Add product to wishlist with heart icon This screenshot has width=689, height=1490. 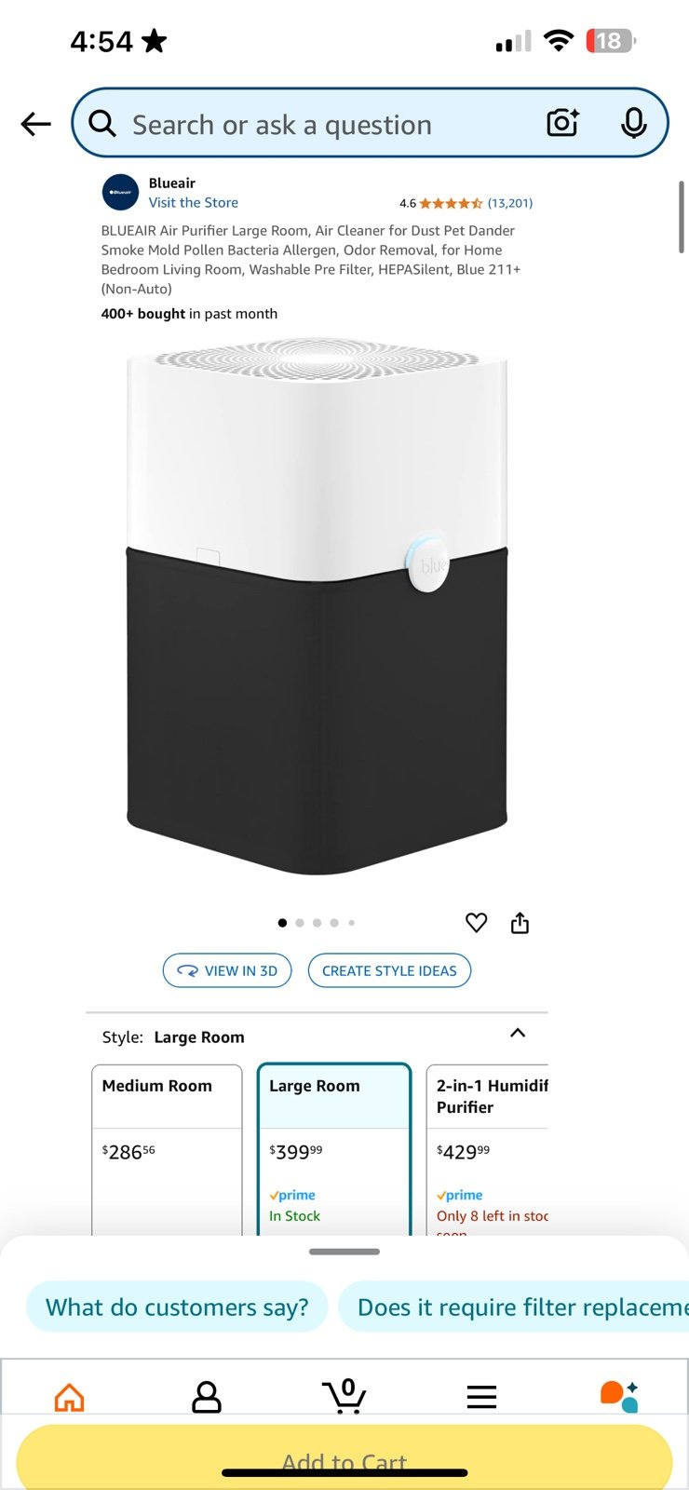coord(476,923)
